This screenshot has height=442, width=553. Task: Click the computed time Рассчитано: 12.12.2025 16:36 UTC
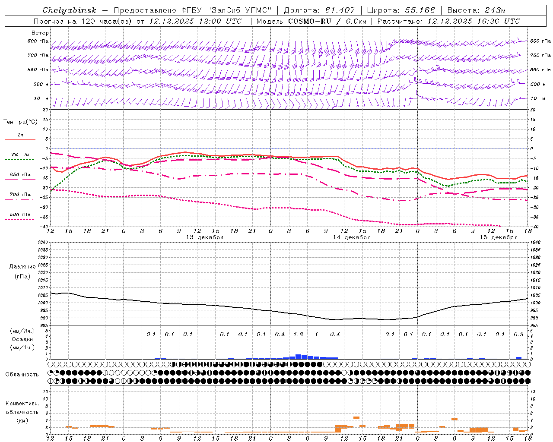click(x=448, y=21)
